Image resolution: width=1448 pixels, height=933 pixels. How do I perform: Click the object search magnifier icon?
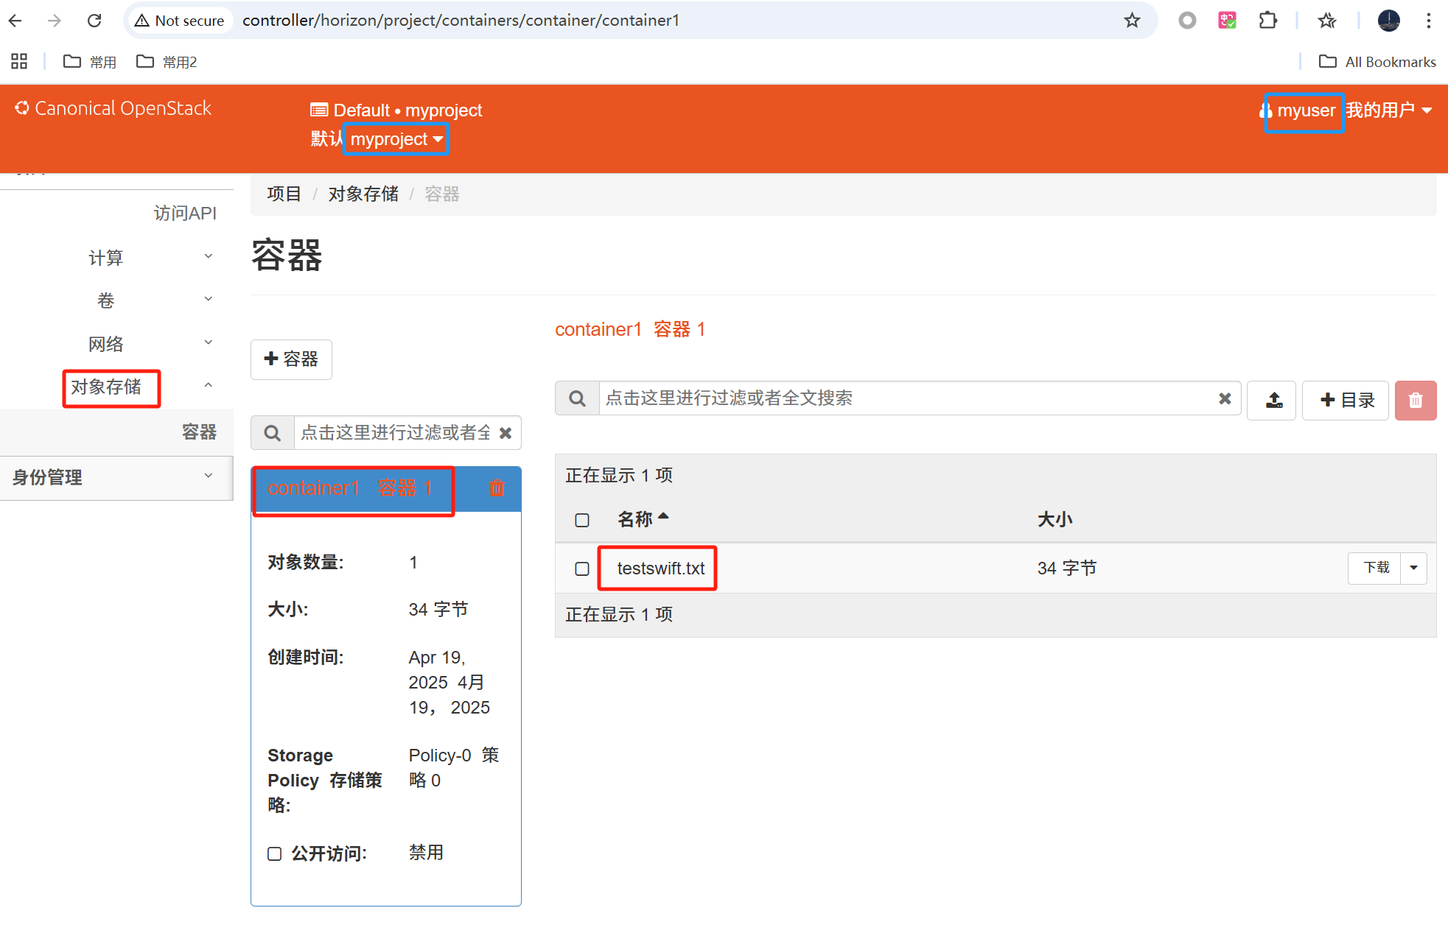pos(578,398)
